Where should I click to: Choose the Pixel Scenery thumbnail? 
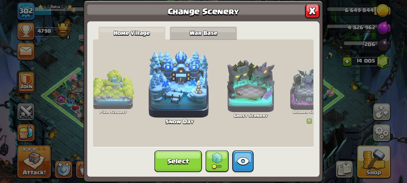113,89
